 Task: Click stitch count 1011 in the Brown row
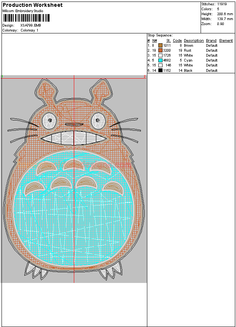(167, 46)
